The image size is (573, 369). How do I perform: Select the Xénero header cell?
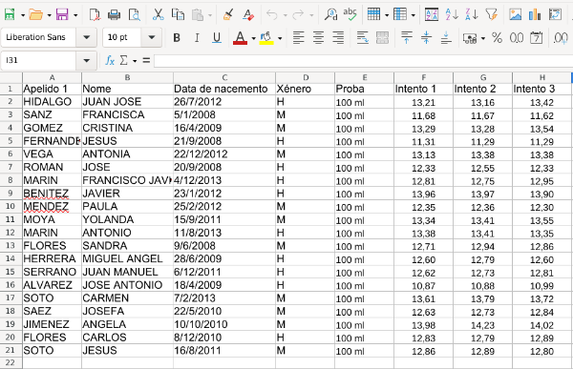pyautogui.click(x=306, y=89)
